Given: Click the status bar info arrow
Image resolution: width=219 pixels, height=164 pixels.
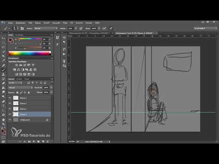Looking at the screenshot, I should 109,142.
